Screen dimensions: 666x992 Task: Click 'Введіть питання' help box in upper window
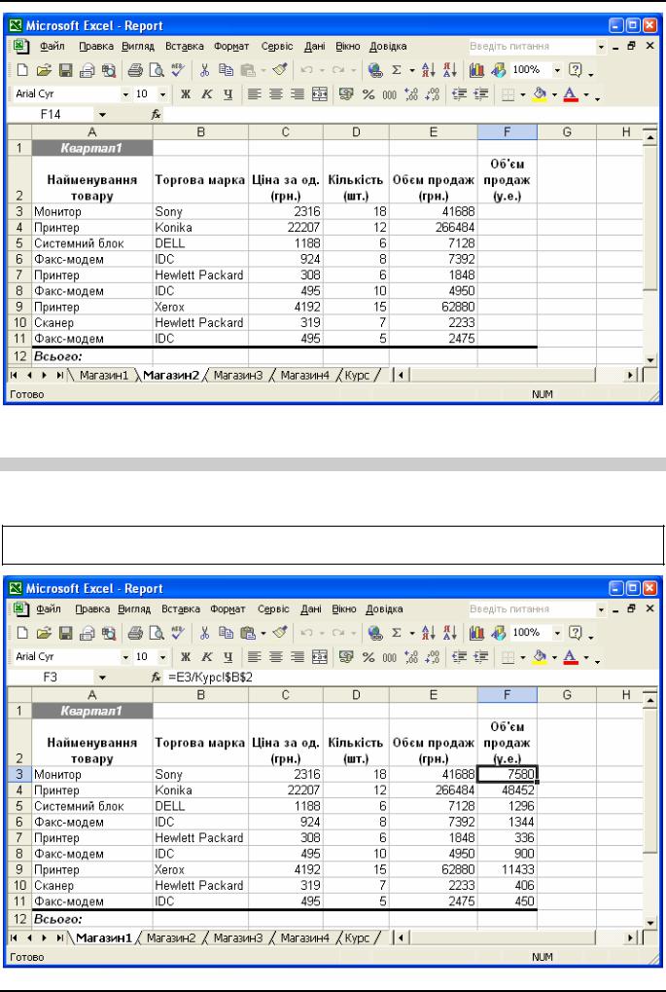(532, 46)
